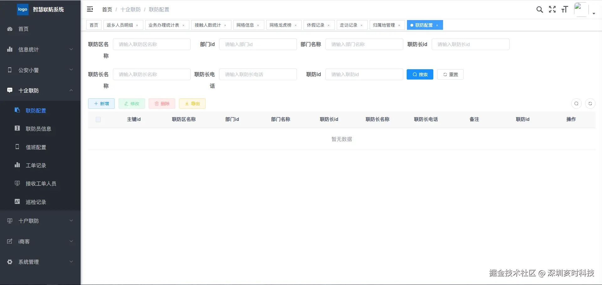Expand the 信息统计 sidebar menu

coord(40,49)
